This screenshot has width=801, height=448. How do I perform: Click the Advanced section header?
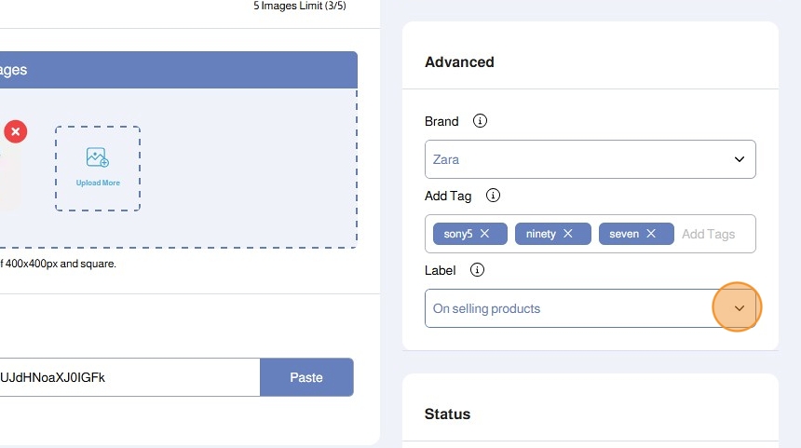[x=459, y=62]
